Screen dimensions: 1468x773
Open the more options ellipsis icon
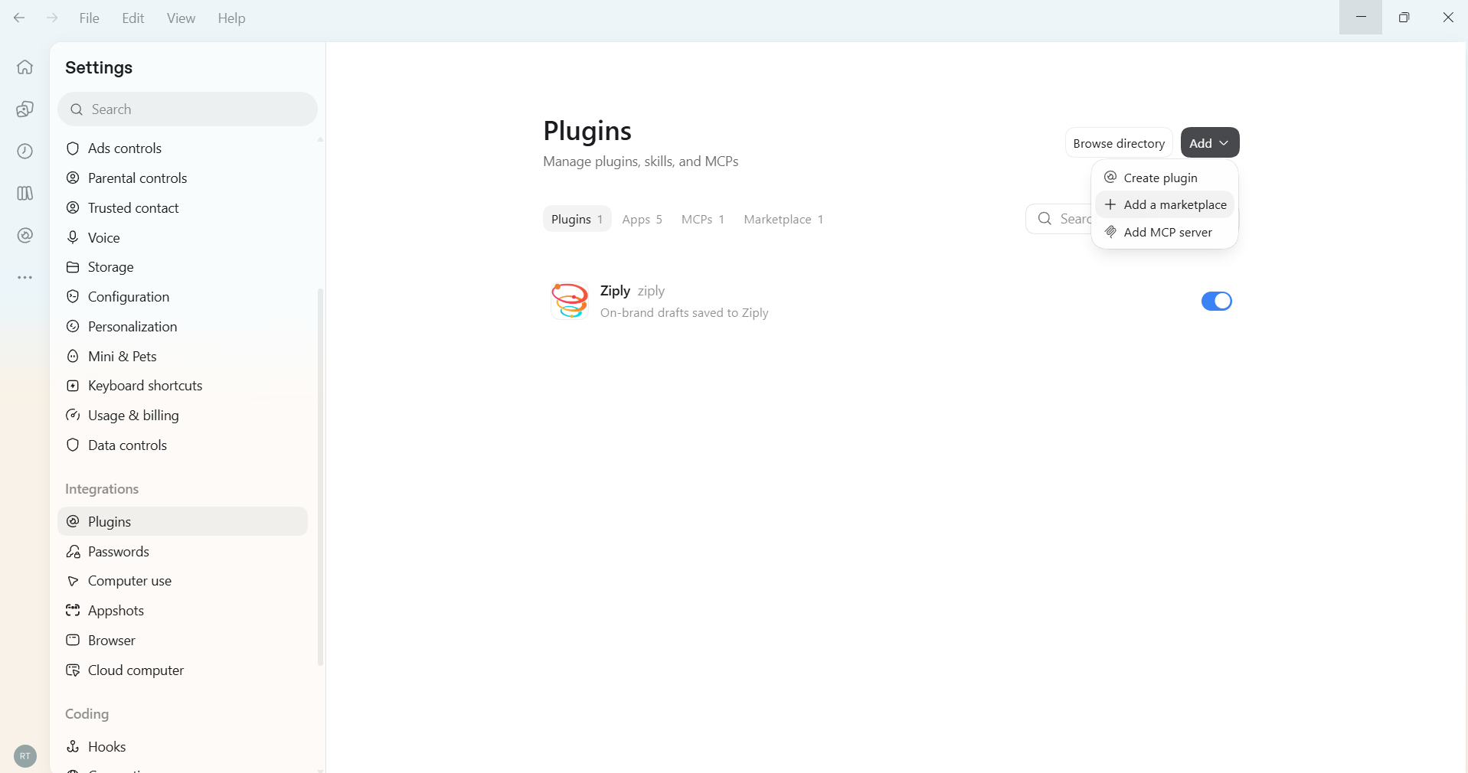click(25, 277)
